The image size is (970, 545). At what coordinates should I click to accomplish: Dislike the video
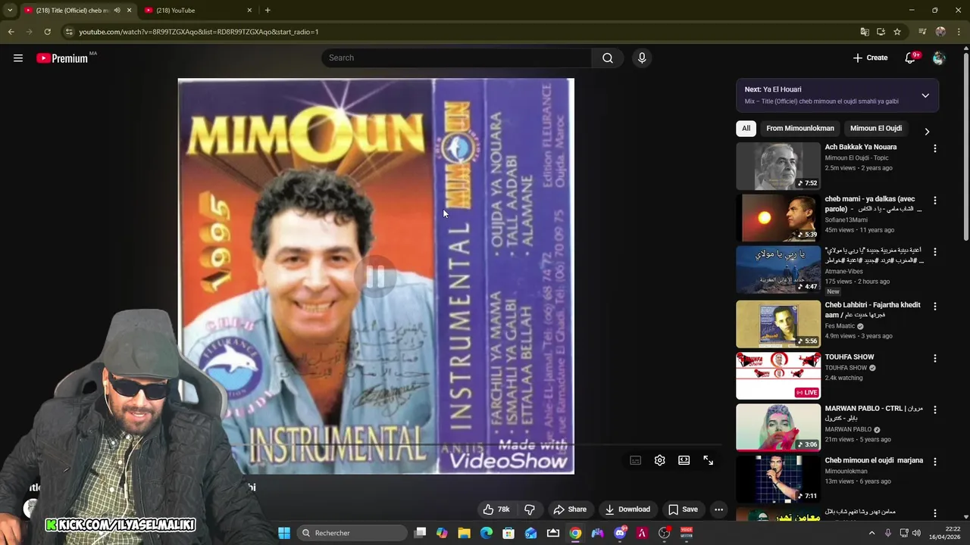click(x=530, y=509)
